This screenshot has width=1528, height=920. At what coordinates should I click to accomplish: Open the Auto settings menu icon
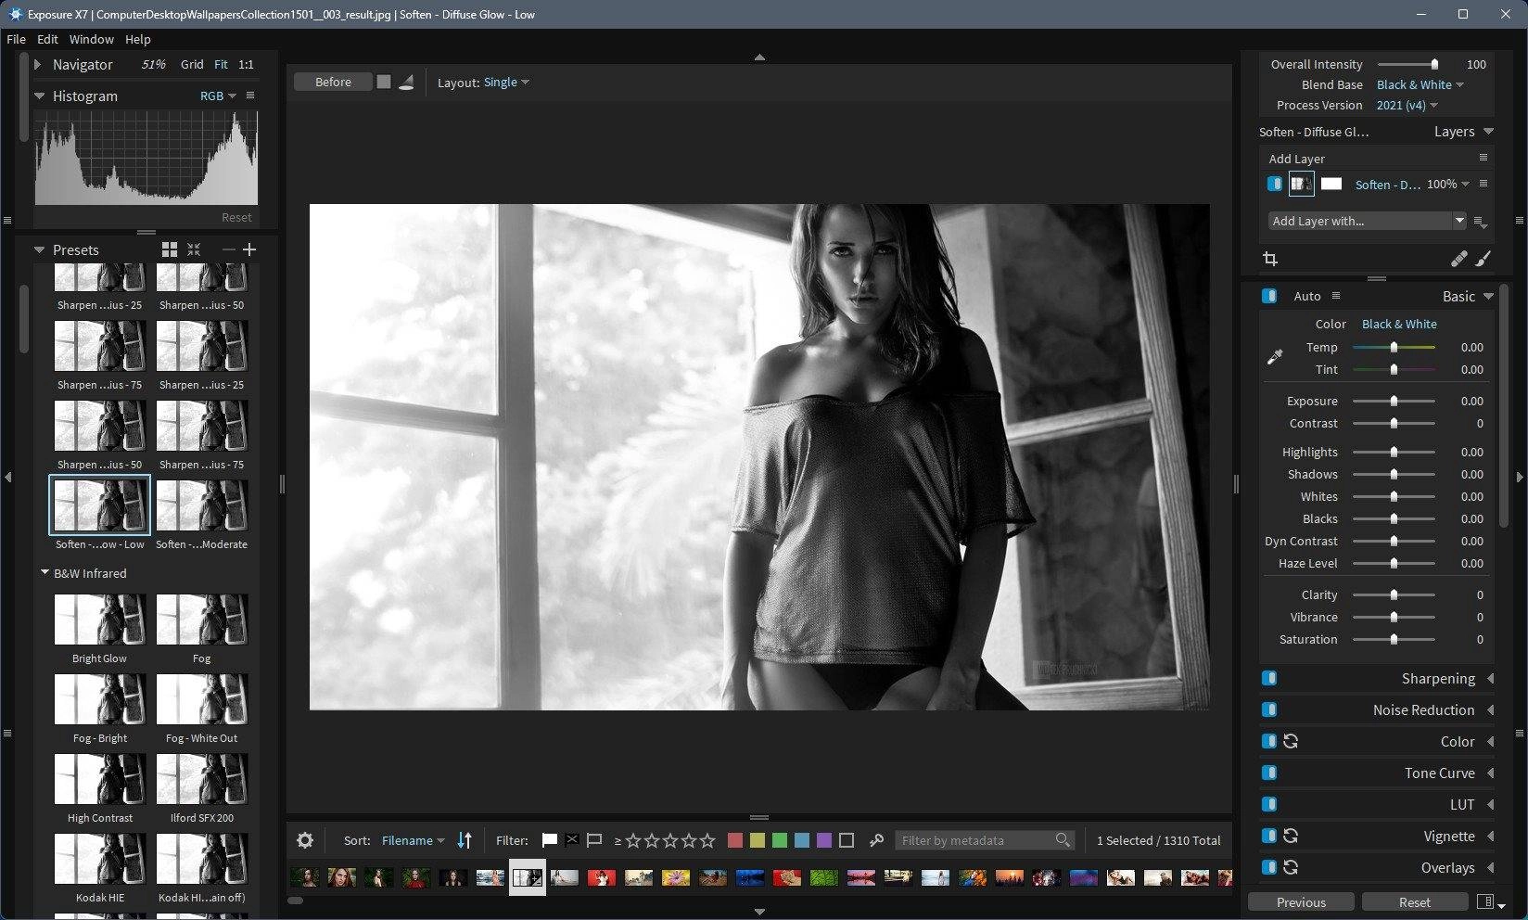[1336, 296]
